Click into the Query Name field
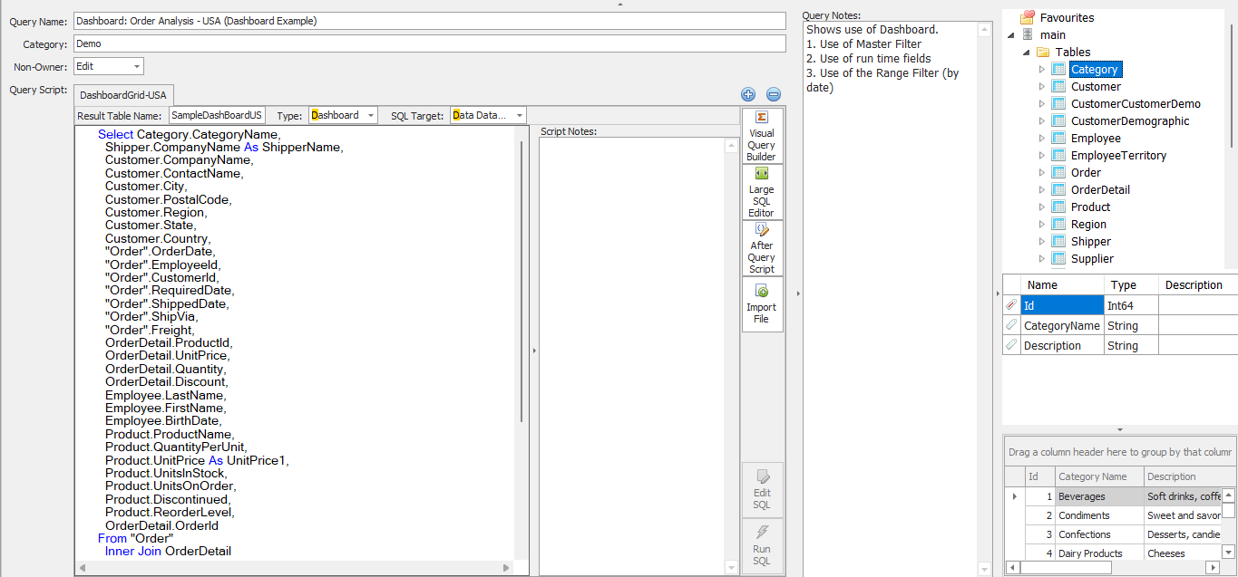 [429, 20]
